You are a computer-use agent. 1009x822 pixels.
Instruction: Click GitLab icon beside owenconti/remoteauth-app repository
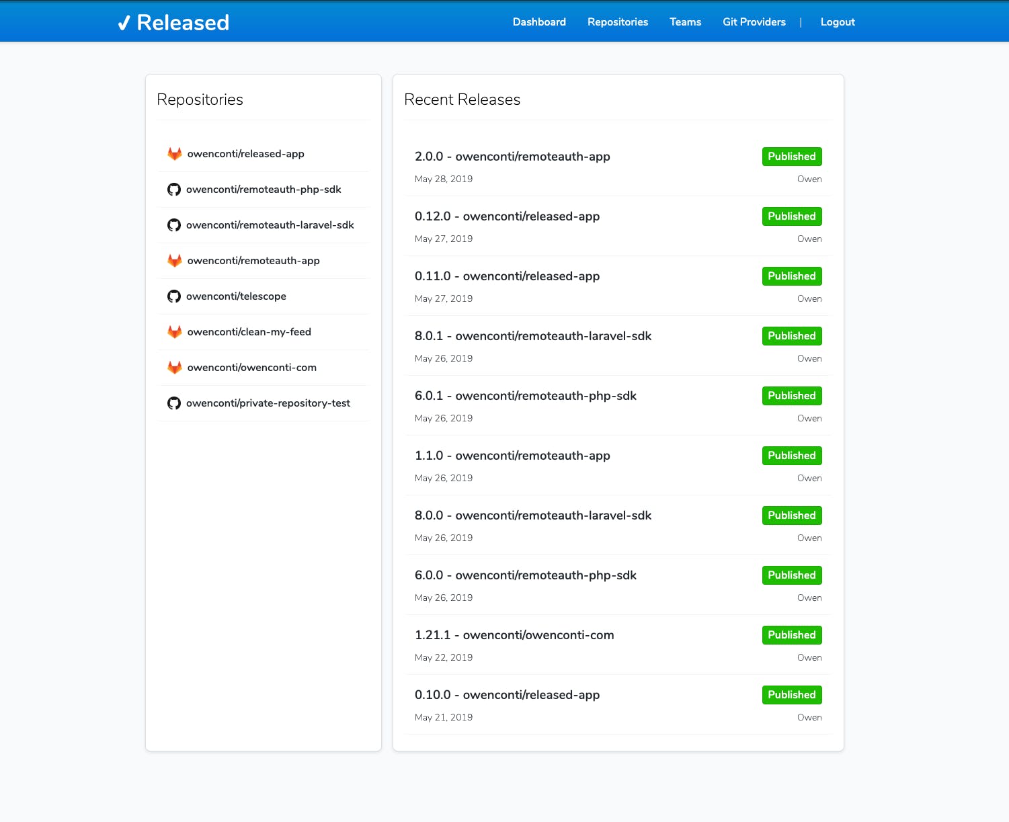pos(175,261)
